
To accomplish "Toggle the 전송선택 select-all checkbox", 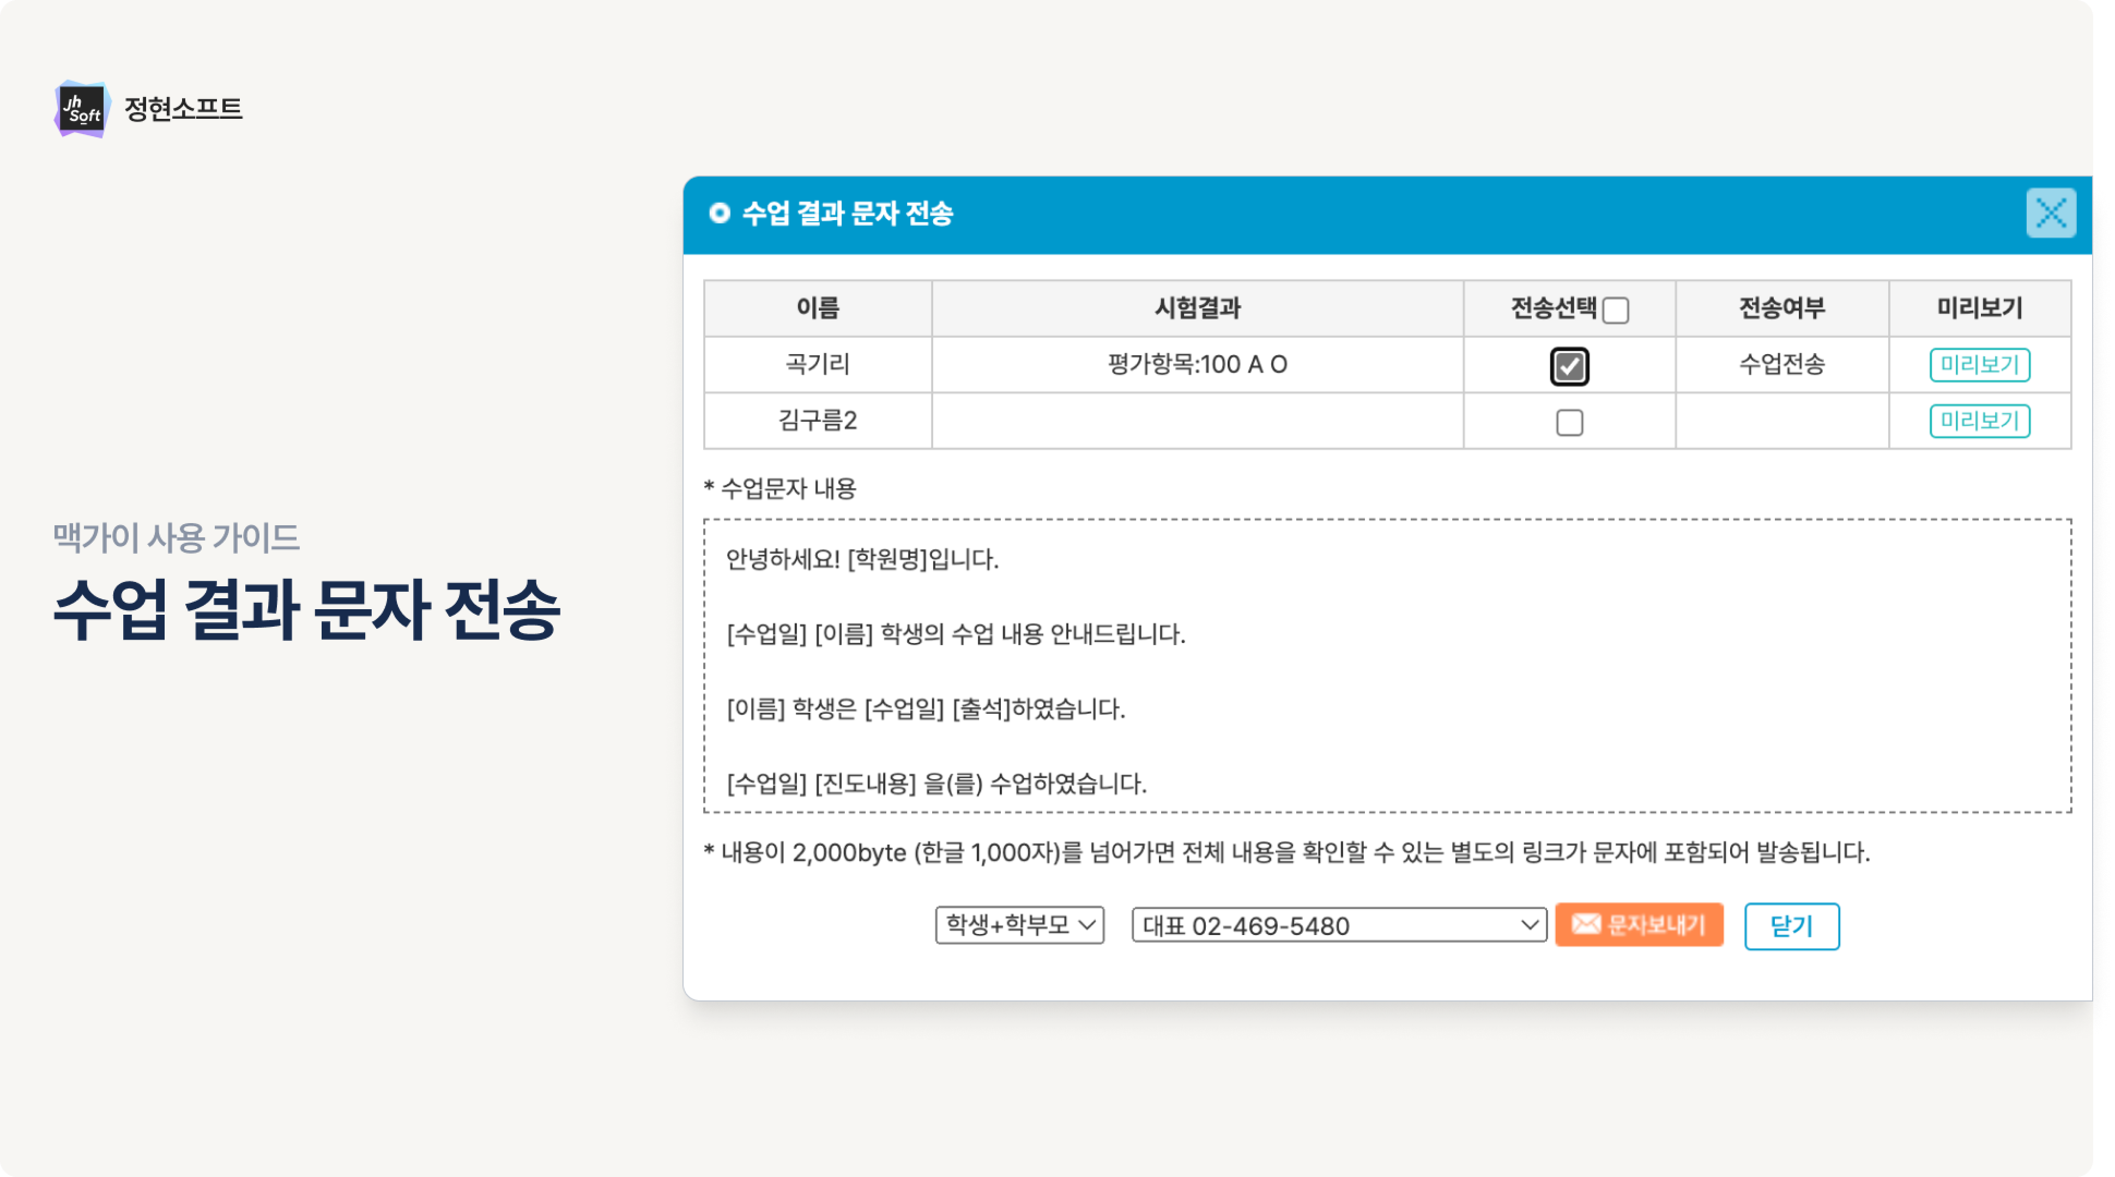I will (x=1615, y=310).
